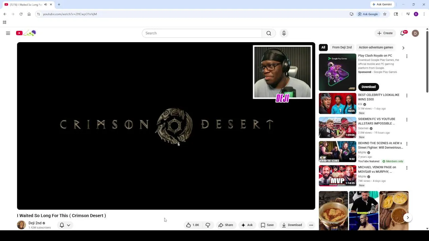429x241 pixels.
Task: Click the search magnifier button
Action: click(x=269, y=33)
